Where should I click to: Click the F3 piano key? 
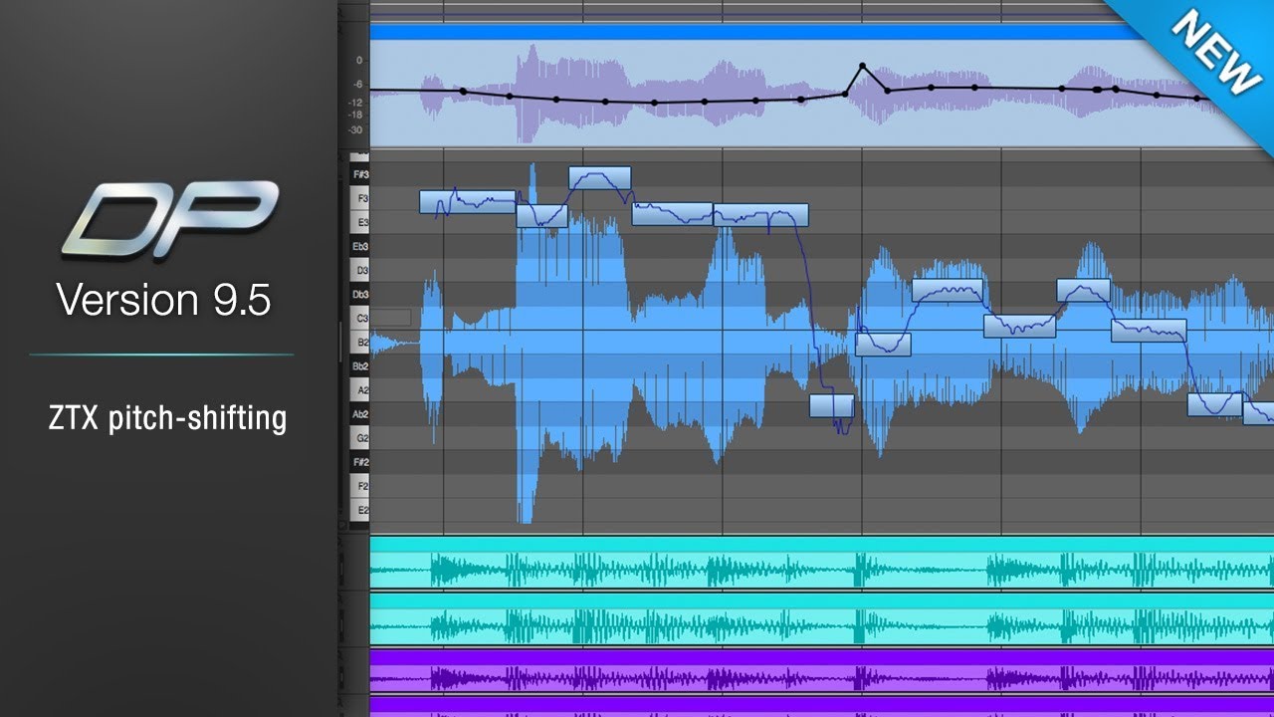[359, 199]
